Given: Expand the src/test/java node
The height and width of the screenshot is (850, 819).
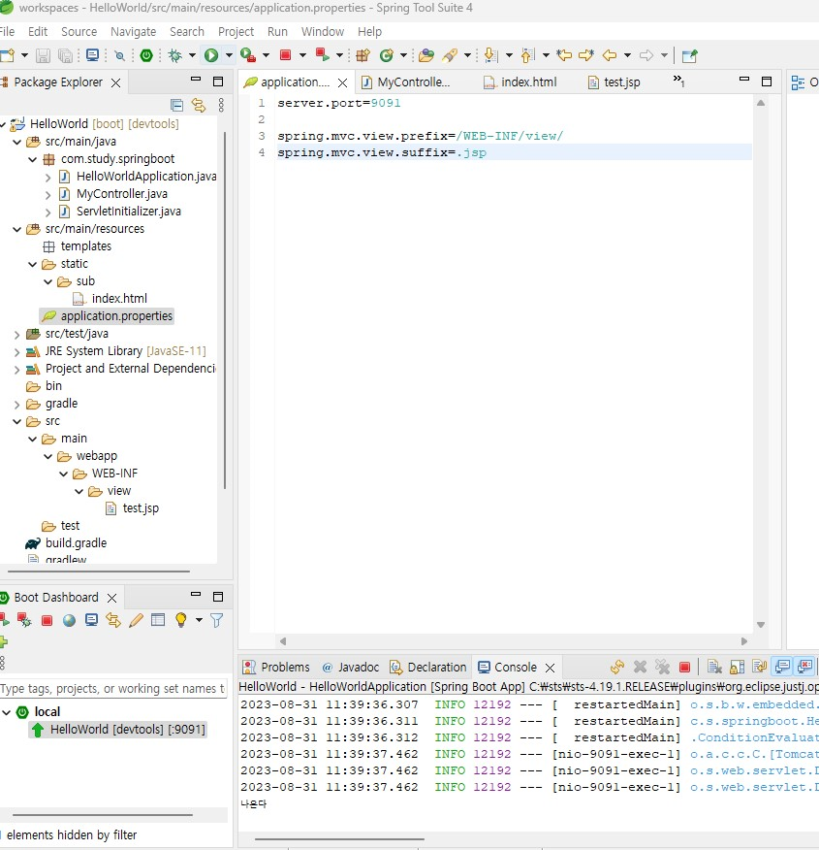Looking at the screenshot, I should coord(16,335).
